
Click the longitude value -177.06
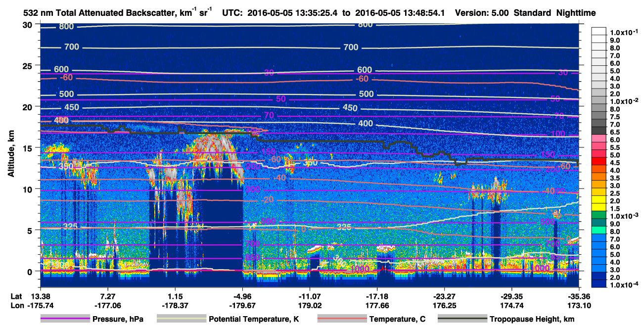point(107,305)
